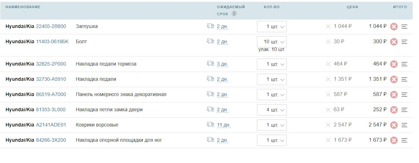This screenshot has height=163, width=419.
Task: Delete the Болт row using red cross
Action: click(x=394, y=42)
